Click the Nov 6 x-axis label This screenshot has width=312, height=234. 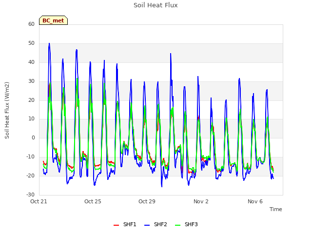(255, 201)
